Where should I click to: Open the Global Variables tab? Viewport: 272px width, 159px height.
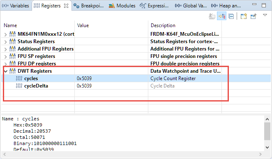[191, 6]
